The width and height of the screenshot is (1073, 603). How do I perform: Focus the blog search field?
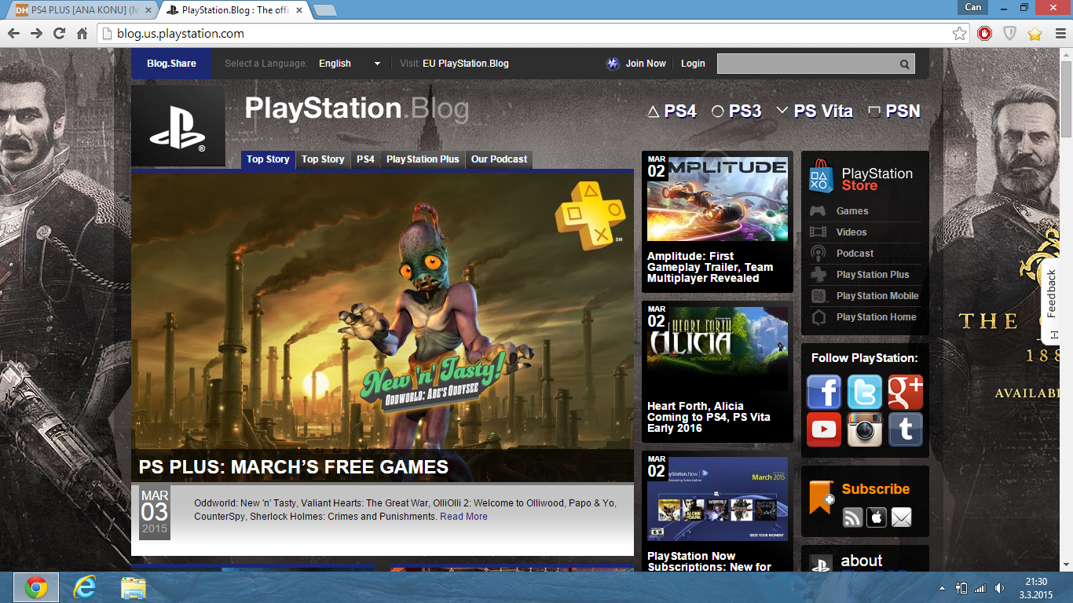(x=807, y=64)
